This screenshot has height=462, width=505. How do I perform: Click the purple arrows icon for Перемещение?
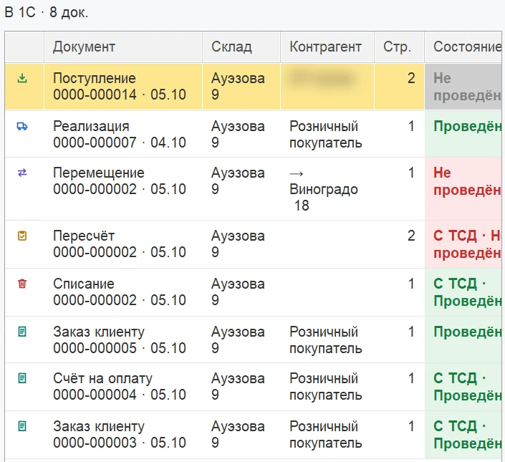(x=22, y=173)
